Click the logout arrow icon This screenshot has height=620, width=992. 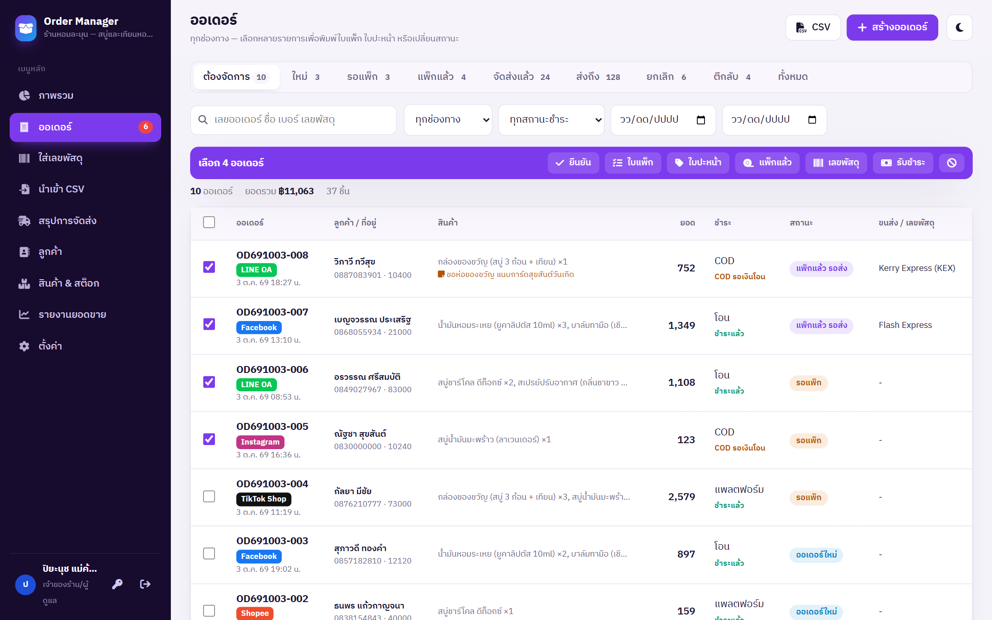[x=145, y=584]
